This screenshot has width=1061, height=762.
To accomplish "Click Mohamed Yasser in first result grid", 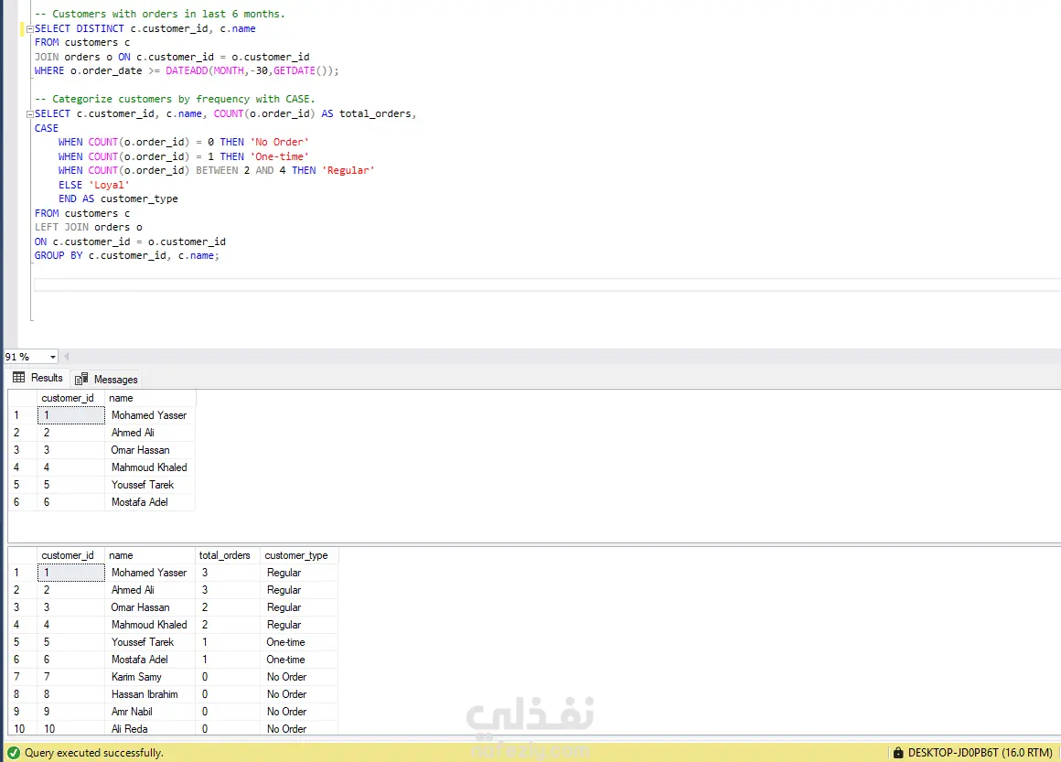I will pos(149,415).
